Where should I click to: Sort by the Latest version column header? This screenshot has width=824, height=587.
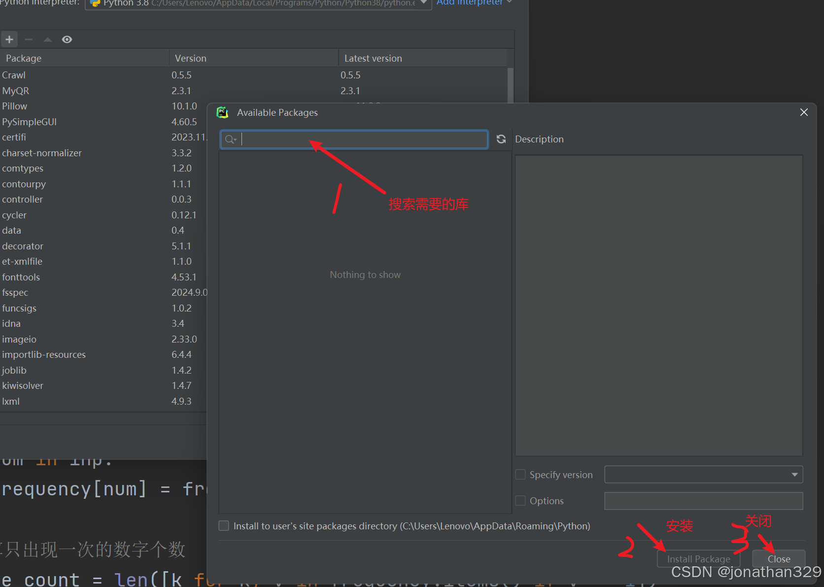click(423, 58)
